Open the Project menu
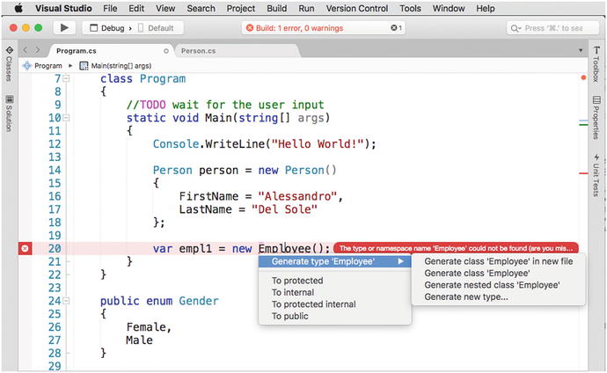 (x=241, y=8)
